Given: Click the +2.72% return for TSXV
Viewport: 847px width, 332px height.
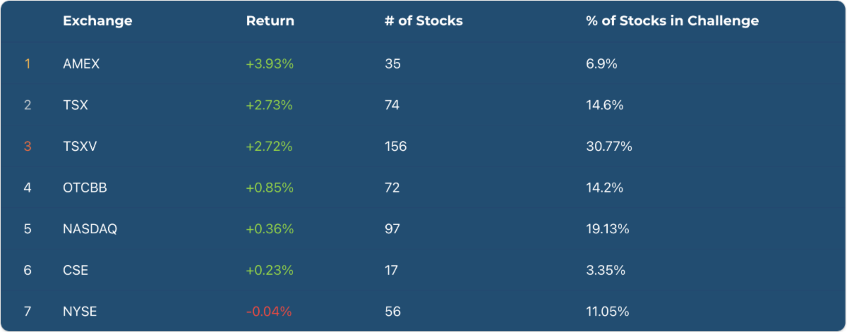Looking at the screenshot, I should coord(269,147).
